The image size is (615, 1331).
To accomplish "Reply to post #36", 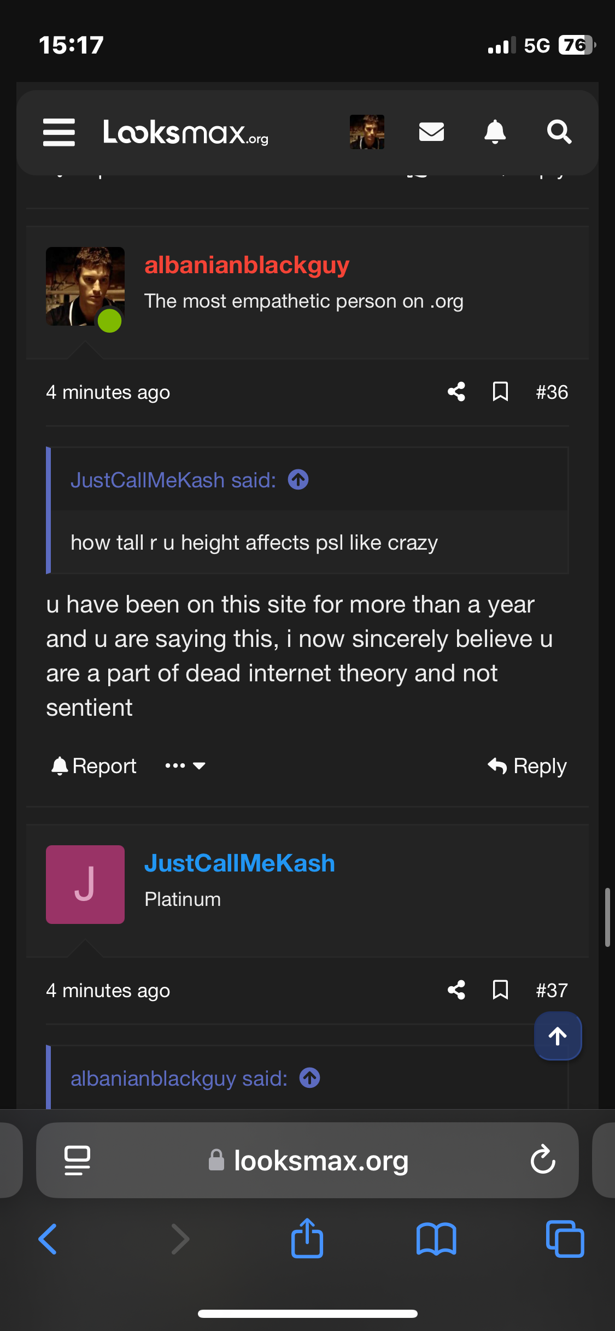I will [527, 766].
